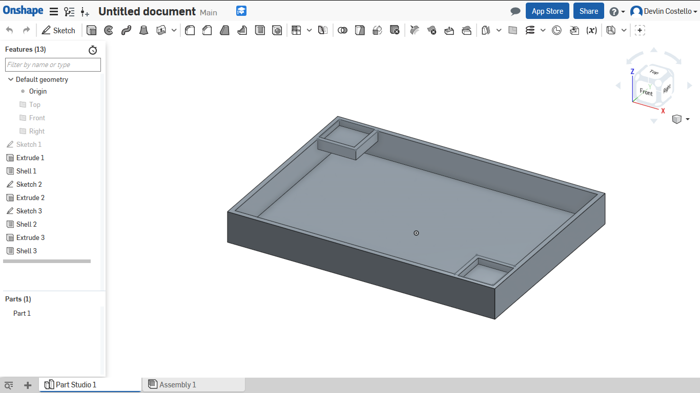Select the Split tool
Screen dimensions: 700x393
360,31
